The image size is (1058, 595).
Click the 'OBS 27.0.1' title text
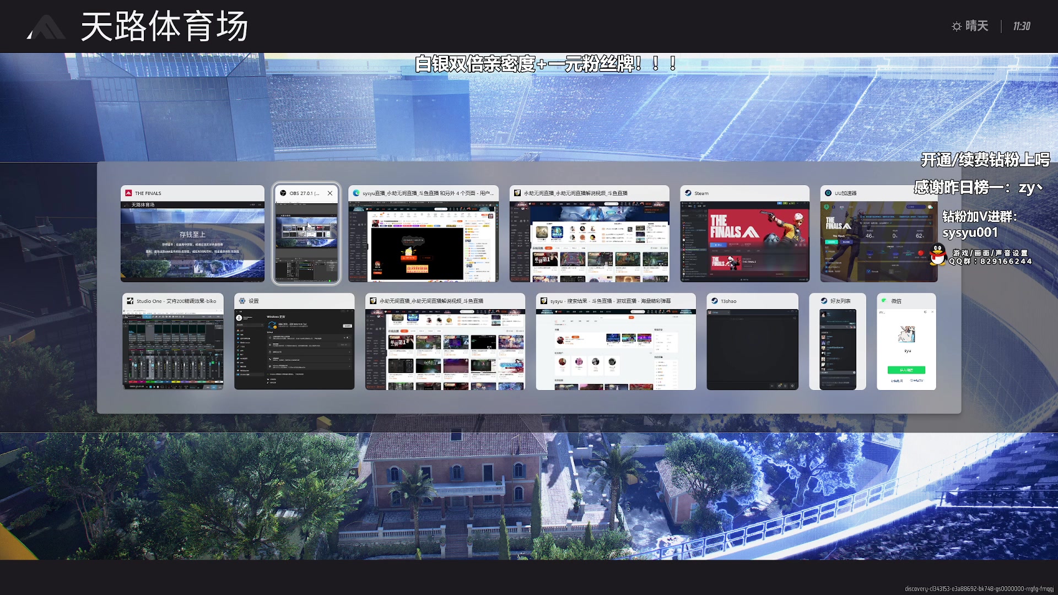pyautogui.click(x=304, y=193)
